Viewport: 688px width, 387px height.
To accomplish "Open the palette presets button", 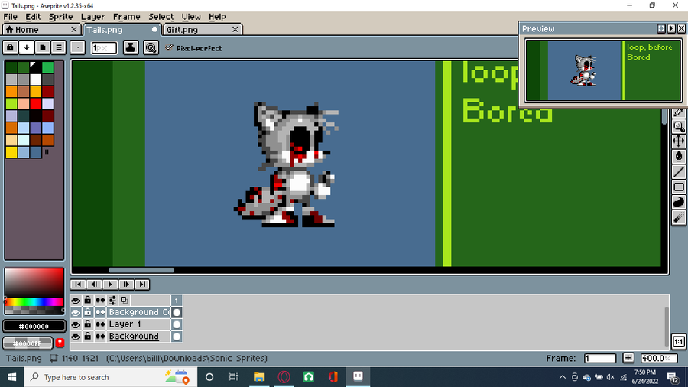I will [43, 47].
